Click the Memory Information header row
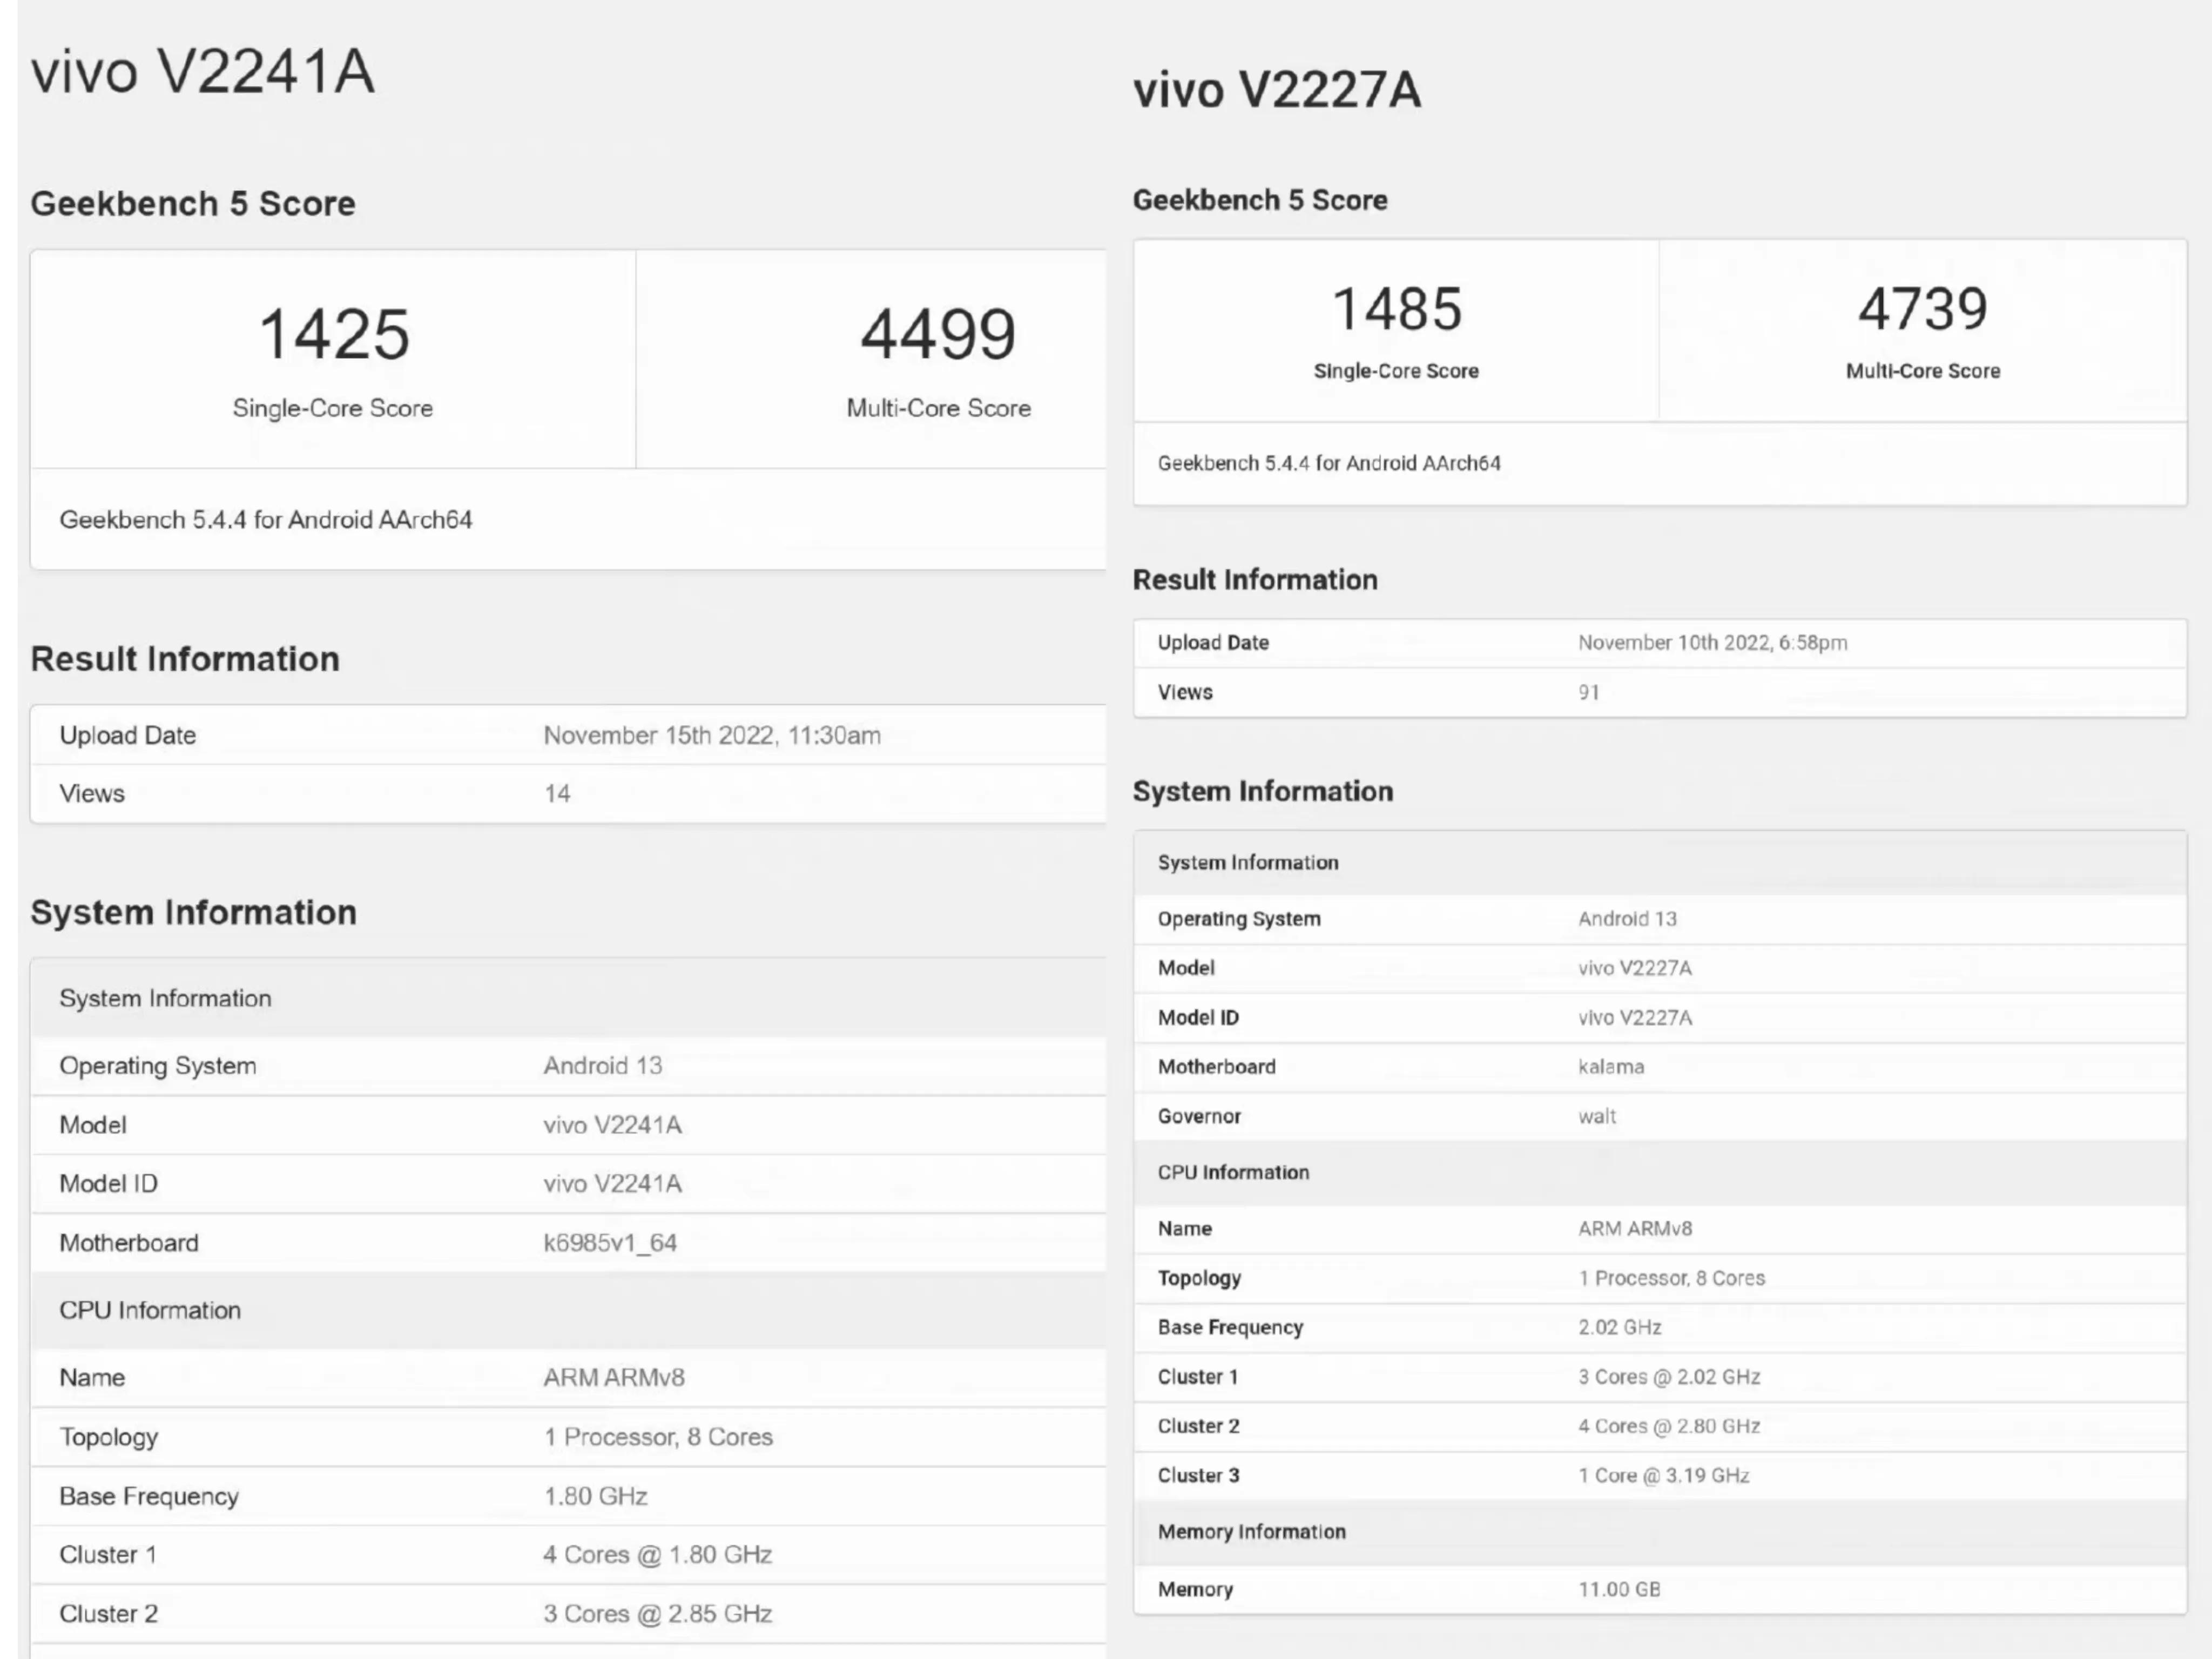The width and height of the screenshot is (2212, 1659). pos(1251,1531)
